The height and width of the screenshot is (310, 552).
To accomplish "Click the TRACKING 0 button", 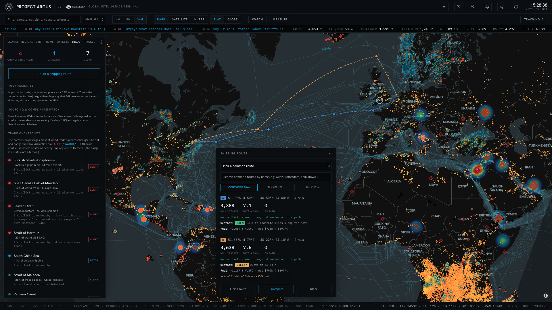I will [534, 20].
